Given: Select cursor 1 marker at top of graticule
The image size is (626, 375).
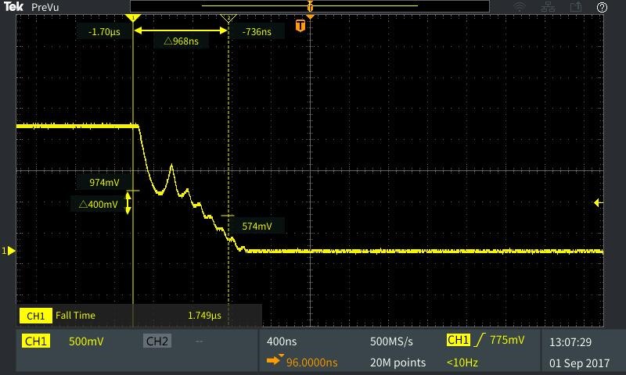Looking at the screenshot, I should (133, 18).
